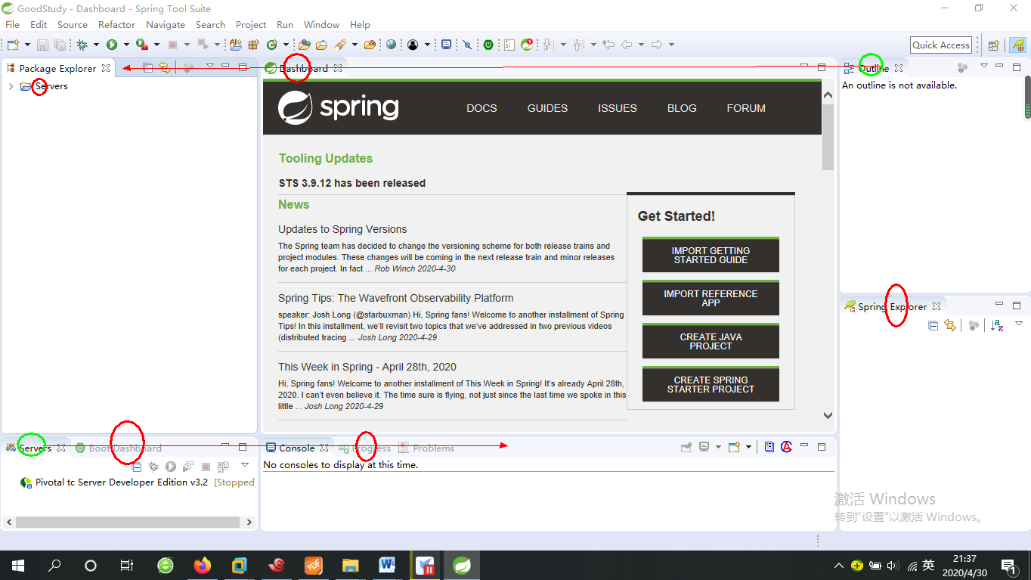Click Collapse All in Spring Explorer

point(933,325)
